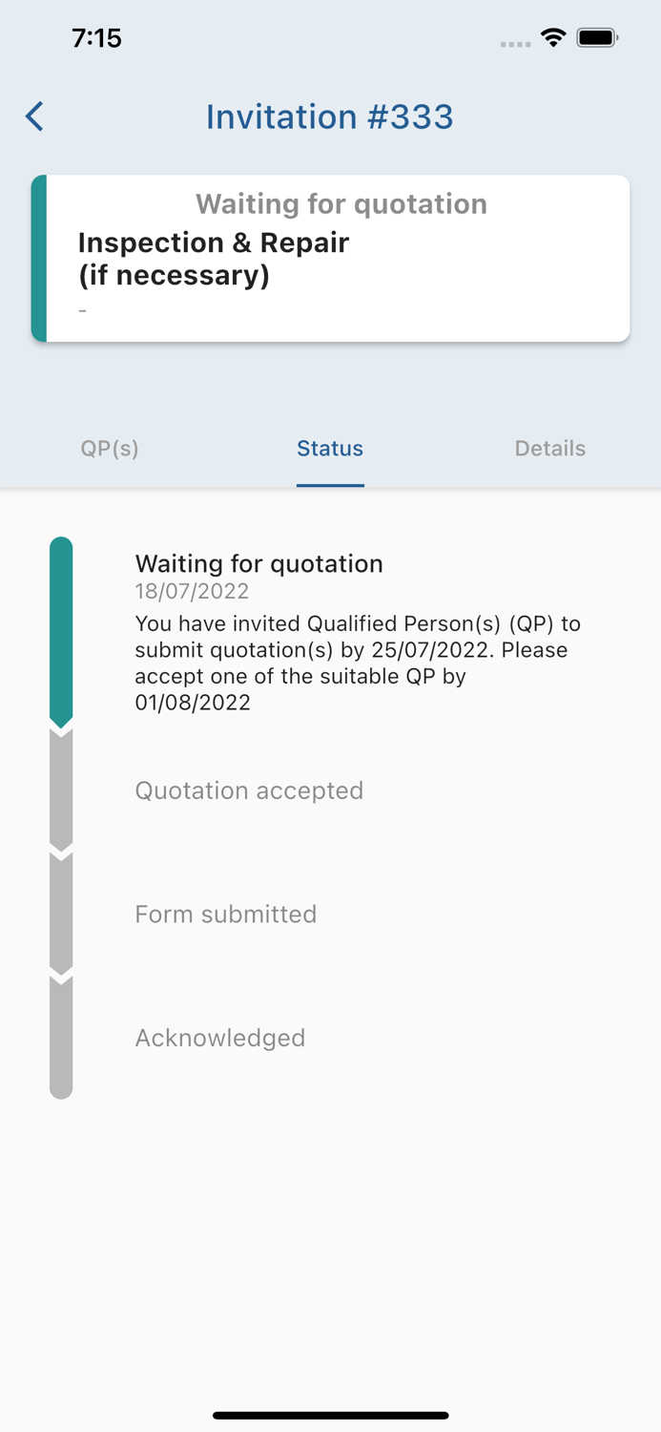
Task: Tap the back arrow icon
Action: [x=35, y=116]
